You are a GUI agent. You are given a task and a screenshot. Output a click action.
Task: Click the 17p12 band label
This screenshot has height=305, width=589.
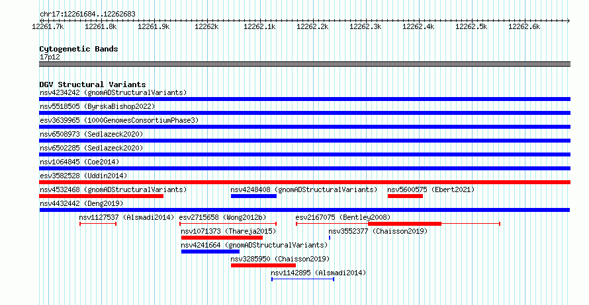[50, 57]
